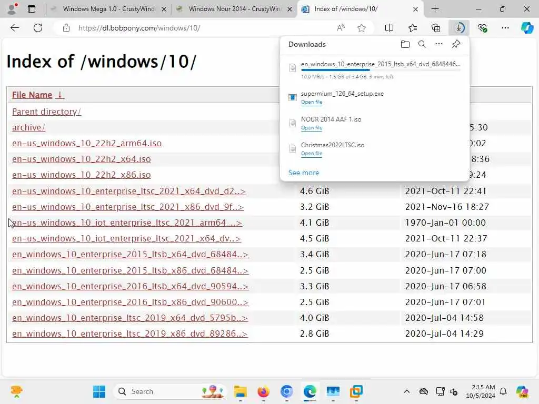539x404 pixels.
Task: Show hidden system tray icons
Action: coord(407,391)
